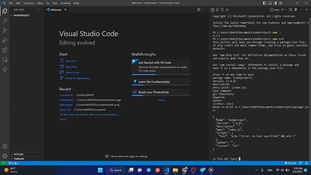This screenshot has width=311, height=175.
Task: Open recent nodeproject folder link
Action: pyautogui.click(x=67, y=100)
